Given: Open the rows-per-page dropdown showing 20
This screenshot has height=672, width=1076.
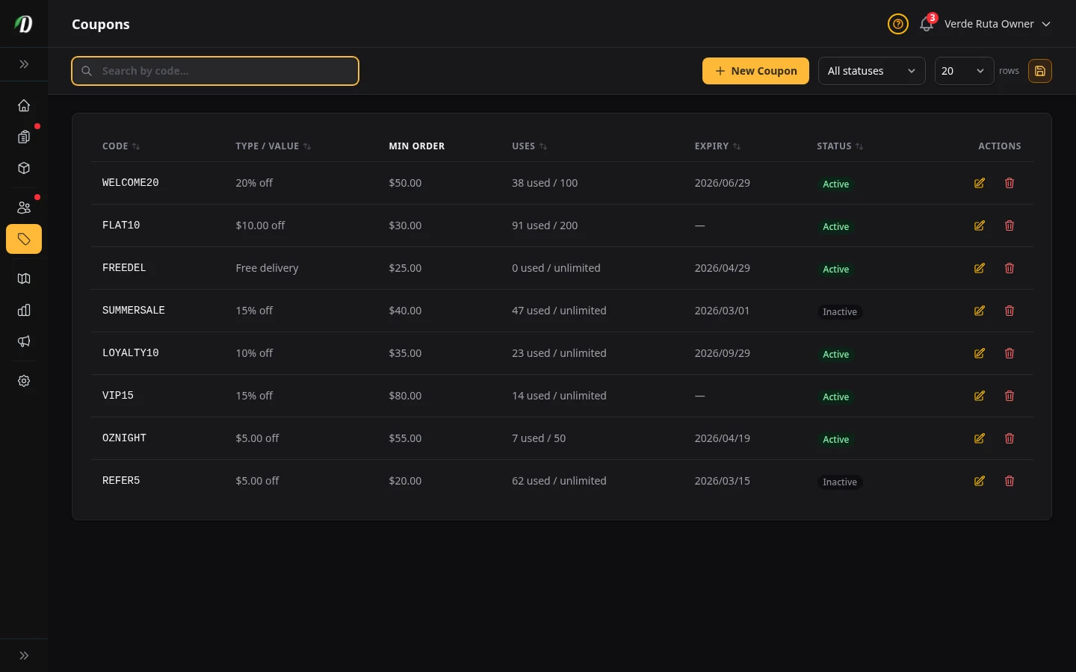Looking at the screenshot, I should [x=964, y=71].
